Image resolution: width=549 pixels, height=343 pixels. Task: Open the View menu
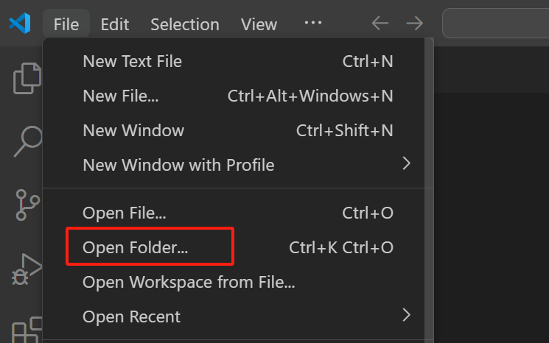click(x=259, y=24)
